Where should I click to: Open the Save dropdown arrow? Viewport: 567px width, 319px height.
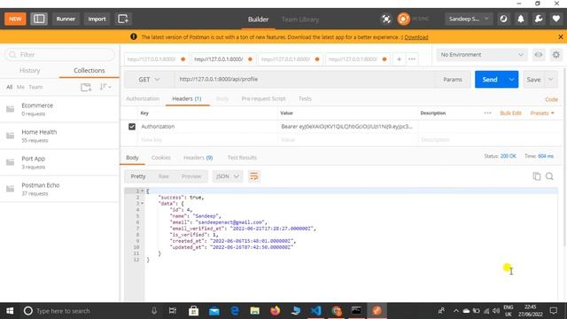[551, 79]
